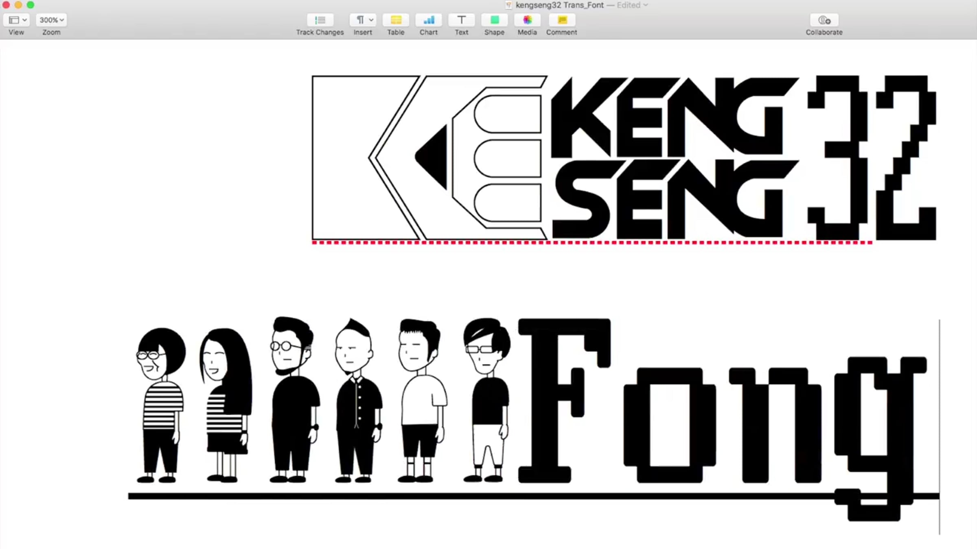Click the kengseng32 Trans_Font document title

tap(559, 5)
